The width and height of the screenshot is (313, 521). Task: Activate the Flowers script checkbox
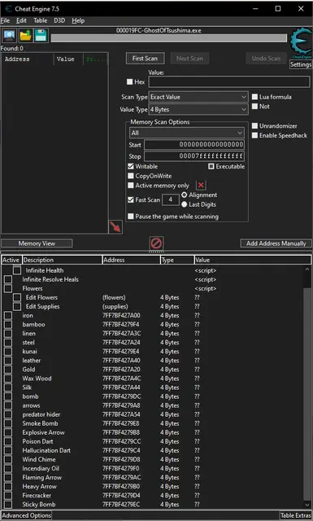click(x=8, y=288)
